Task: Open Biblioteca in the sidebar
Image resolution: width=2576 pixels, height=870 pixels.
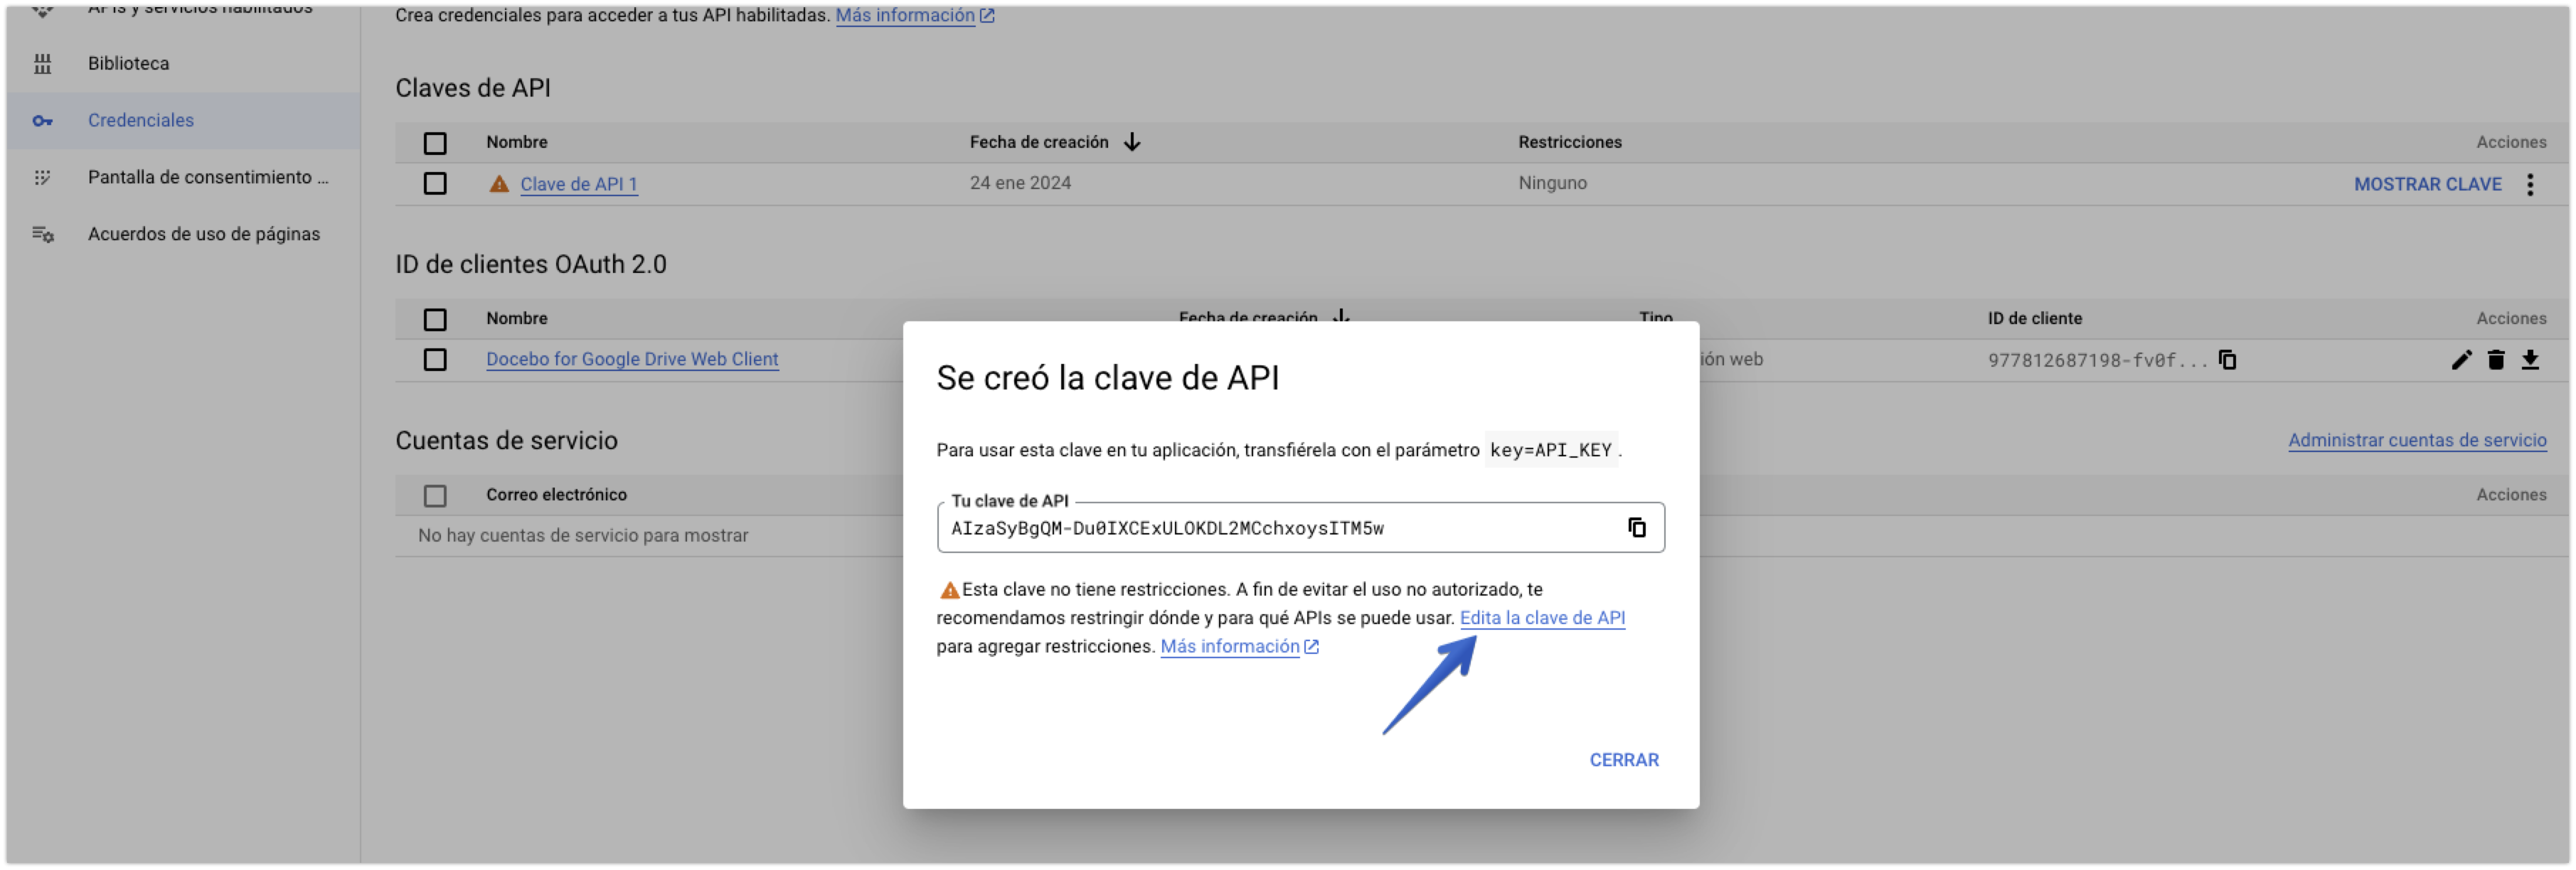Action: click(x=128, y=64)
